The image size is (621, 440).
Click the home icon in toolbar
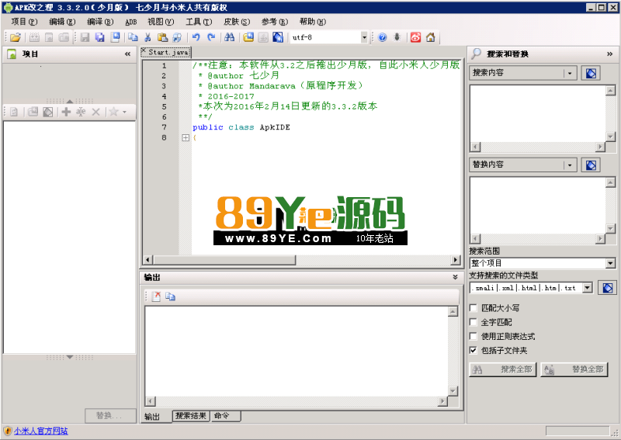coord(430,37)
